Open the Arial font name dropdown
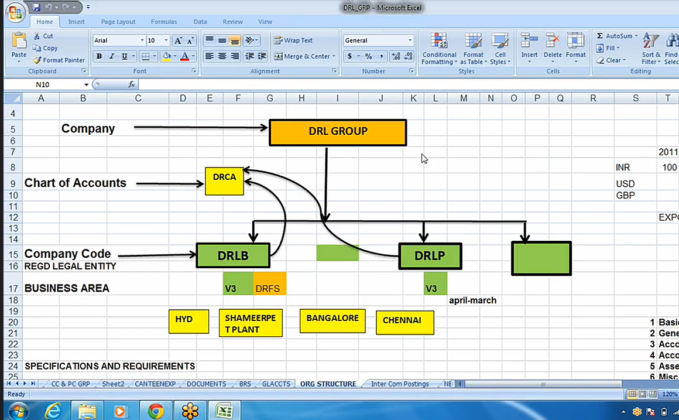This screenshot has width=679, height=420. [142, 40]
